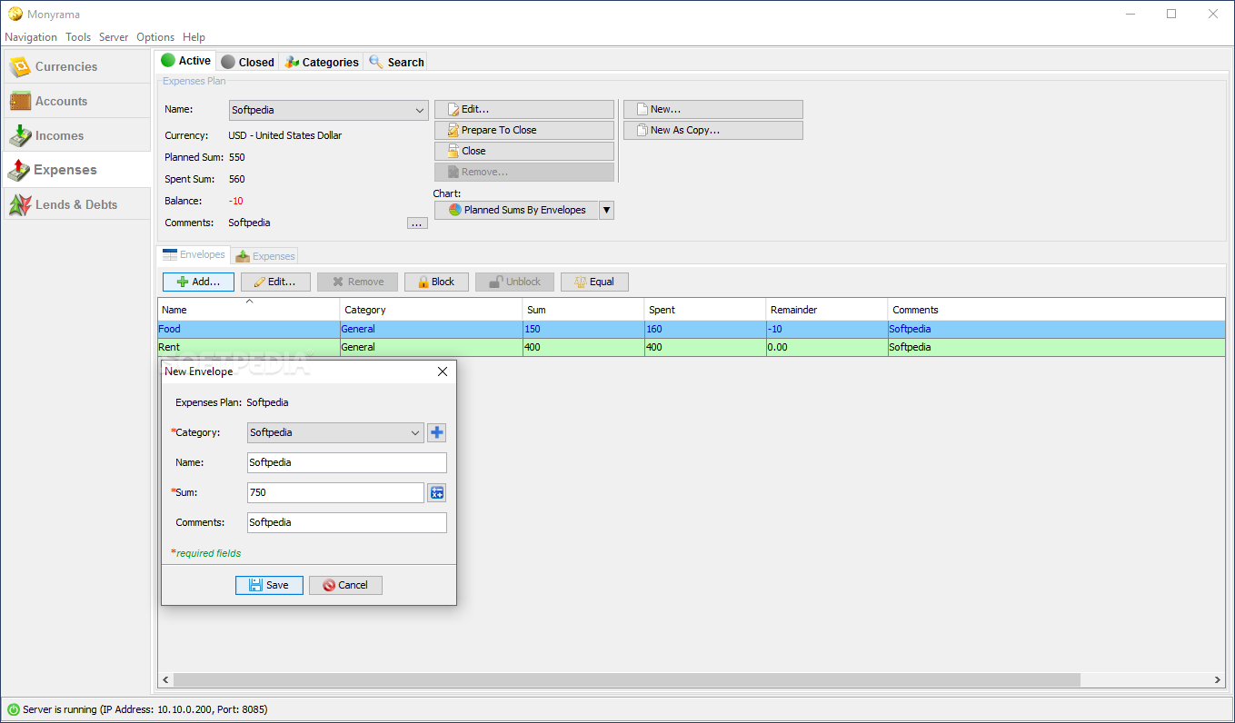Click the Monyrama app icon in title bar
The image size is (1235, 723).
15,14
